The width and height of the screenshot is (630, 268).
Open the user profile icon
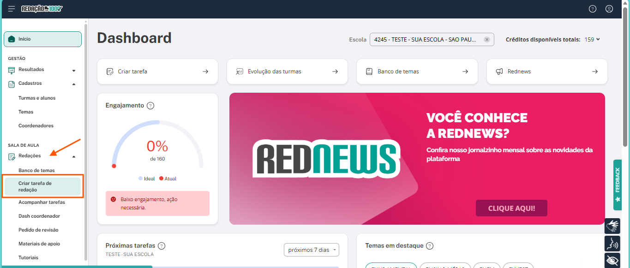[x=609, y=9]
